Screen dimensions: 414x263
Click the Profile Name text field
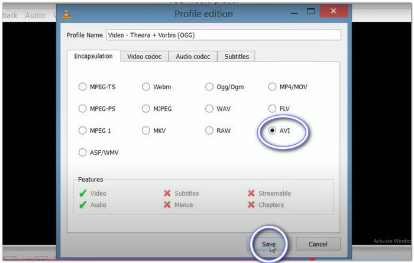pyautogui.click(x=224, y=35)
